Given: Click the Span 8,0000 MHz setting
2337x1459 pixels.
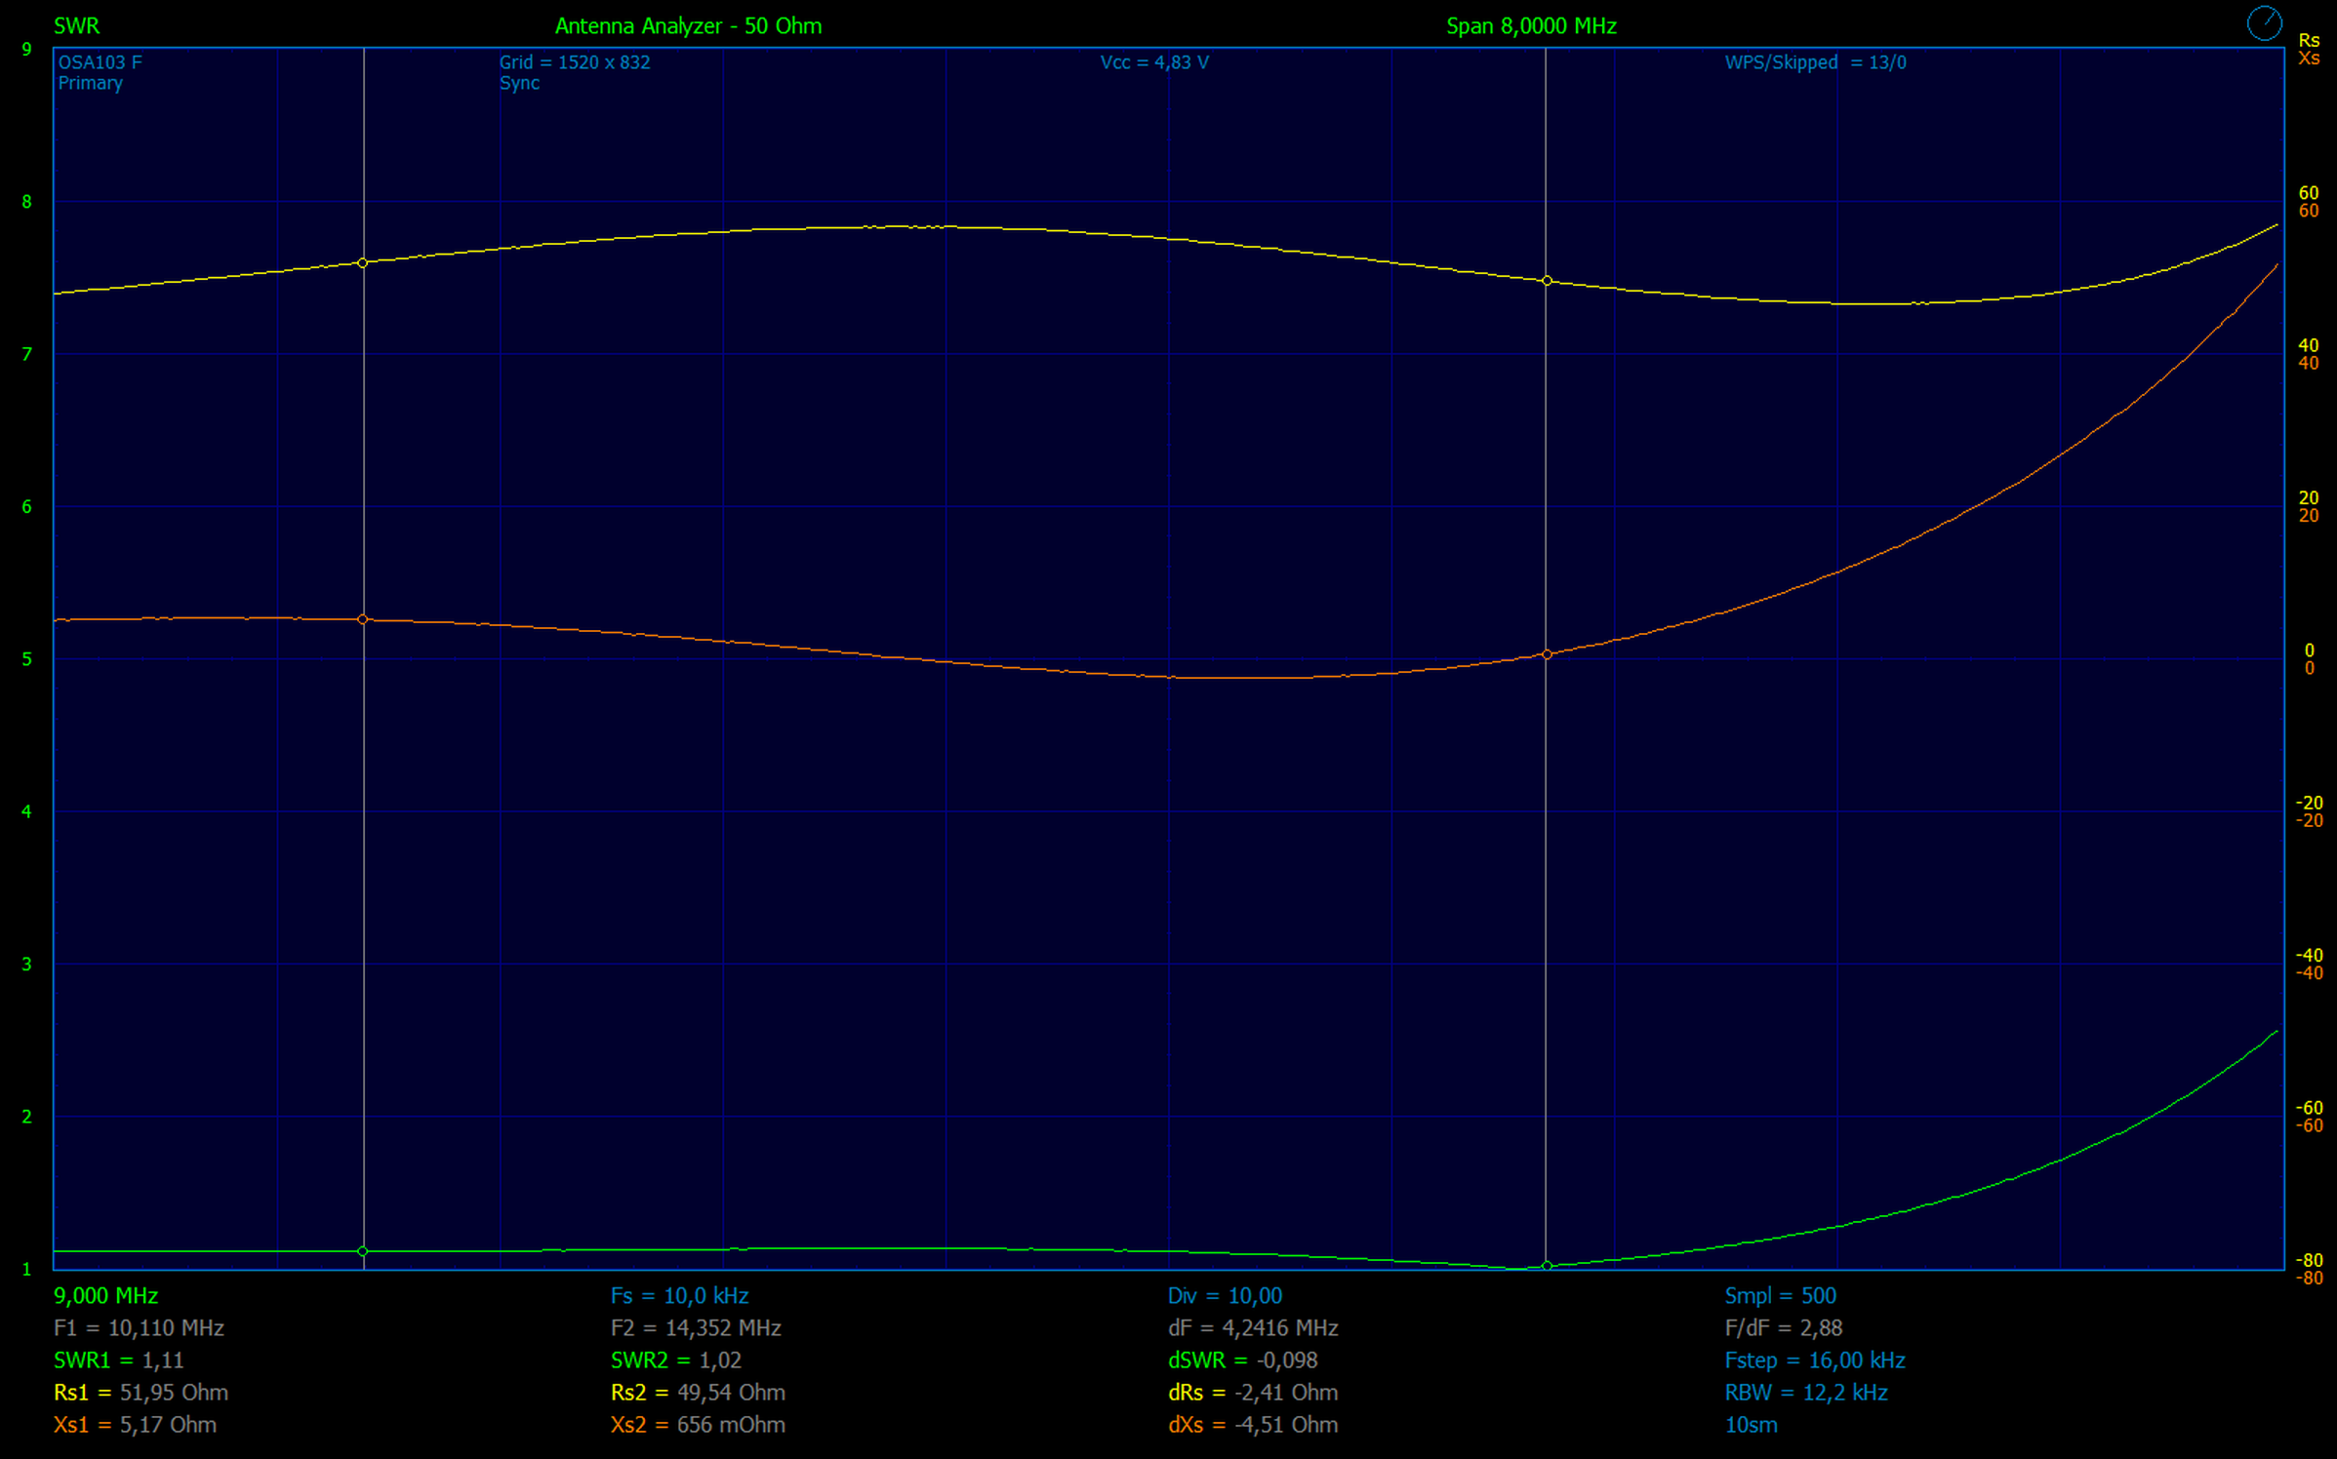Looking at the screenshot, I should tap(1531, 26).
